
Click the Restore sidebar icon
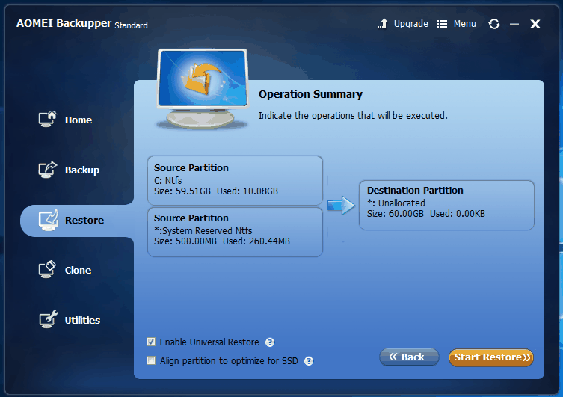coord(48,220)
